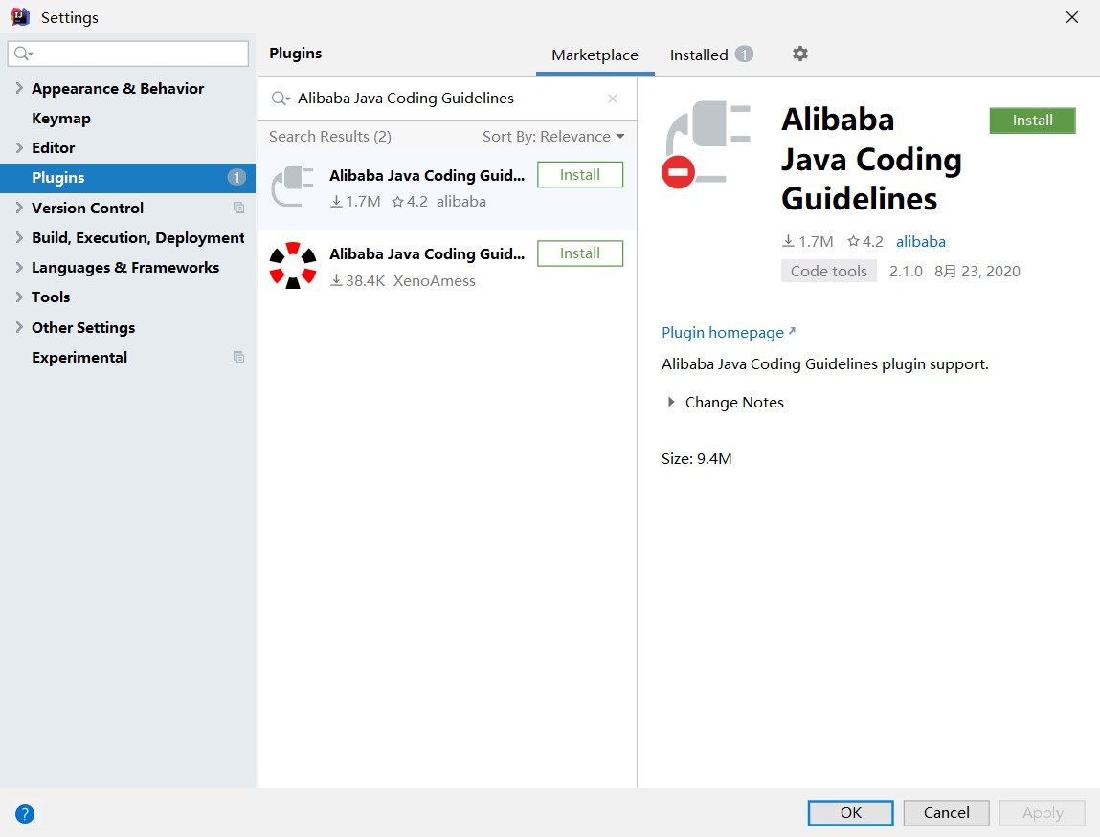The width and height of the screenshot is (1100, 837).
Task: Expand the Languages & Frameworks node
Action: pyautogui.click(x=19, y=267)
